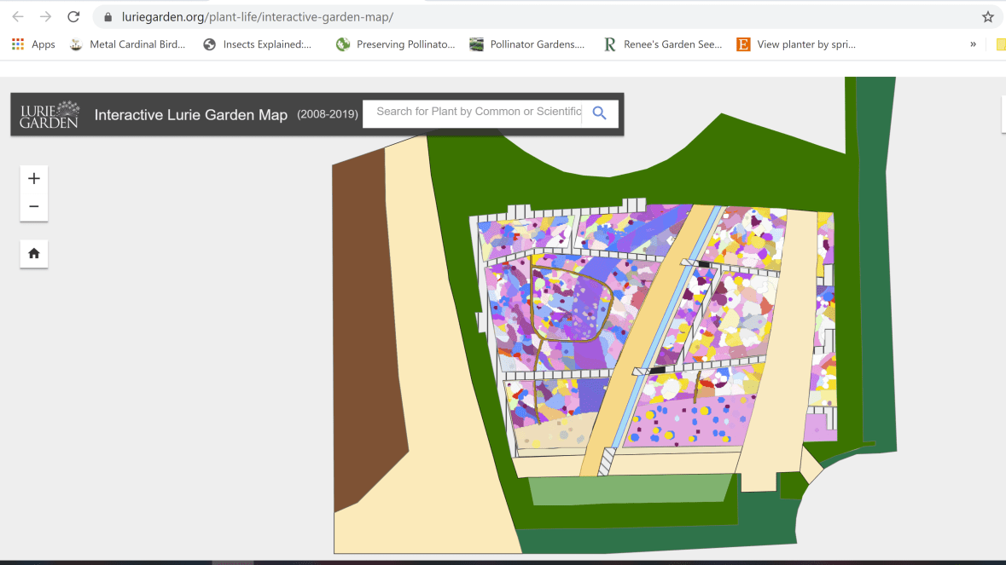Image resolution: width=1006 pixels, height=565 pixels.
Task: Open Renee's Garden Seeds bookmark
Action: (663, 44)
